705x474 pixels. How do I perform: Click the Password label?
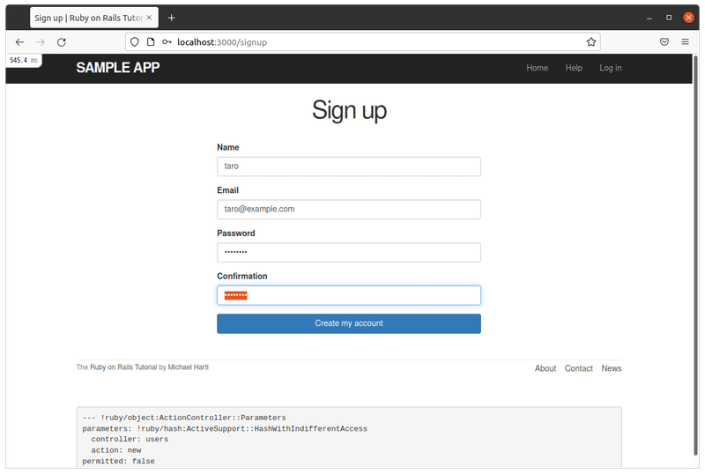(x=235, y=233)
